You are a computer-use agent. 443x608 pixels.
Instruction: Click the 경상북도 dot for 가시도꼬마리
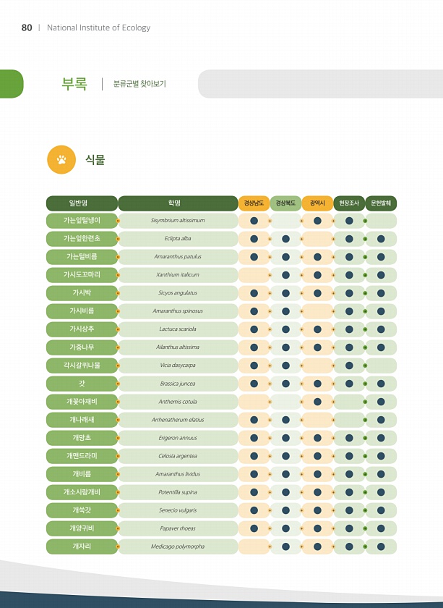pyautogui.click(x=285, y=275)
